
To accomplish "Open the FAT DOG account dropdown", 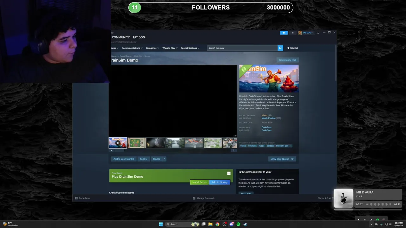I will point(308,33).
